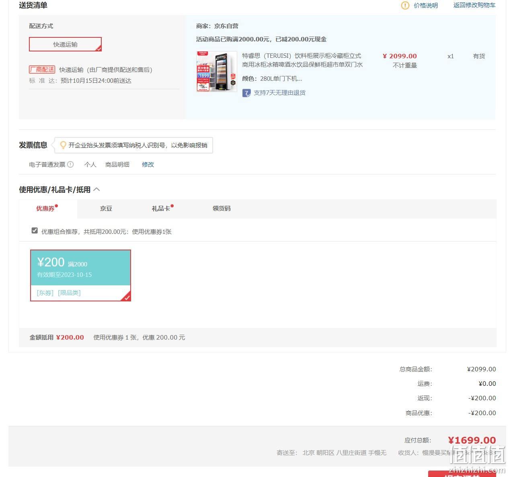Click the 应付总额 ¥1699.00 amount

[x=472, y=440]
